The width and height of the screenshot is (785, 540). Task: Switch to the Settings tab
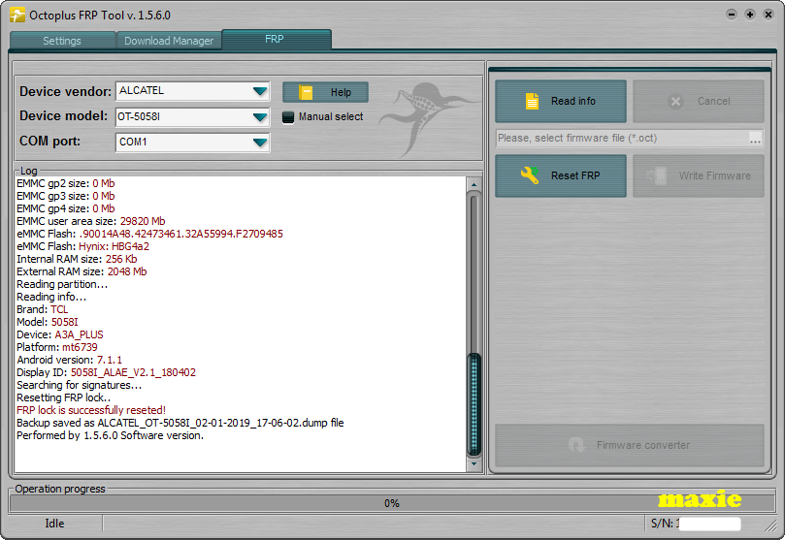[x=62, y=41]
